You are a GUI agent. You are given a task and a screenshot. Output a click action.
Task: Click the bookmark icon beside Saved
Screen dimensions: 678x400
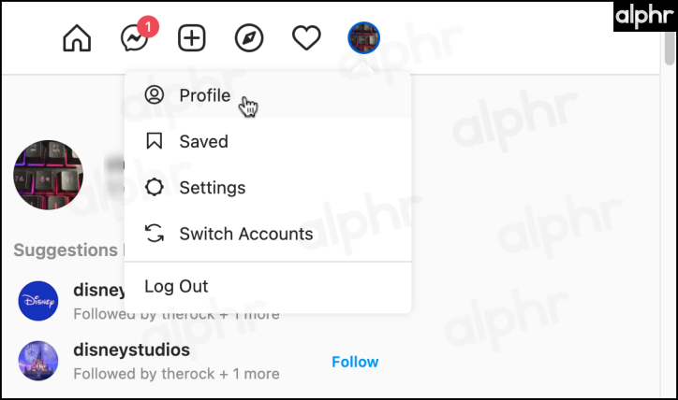[x=154, y=141]
